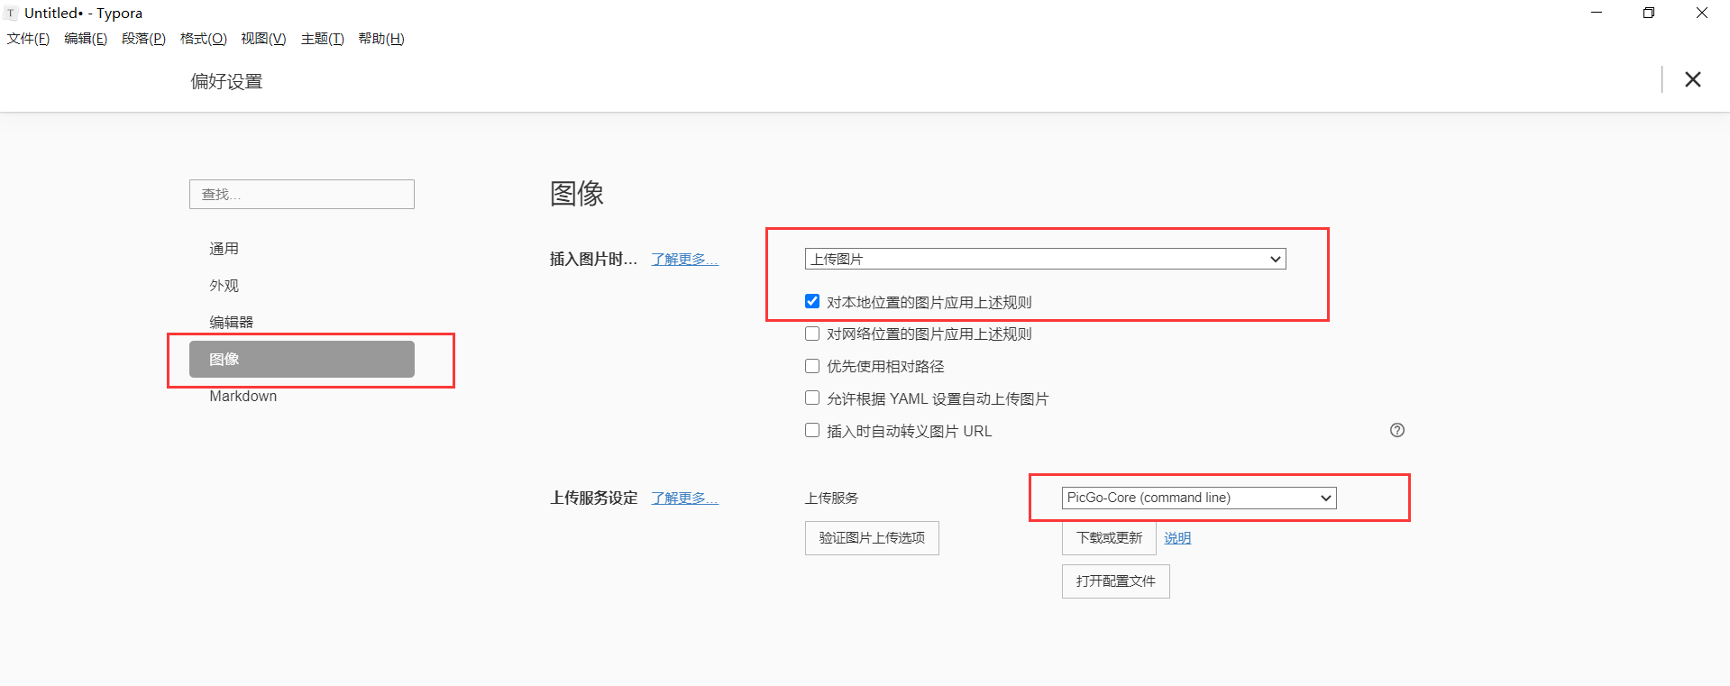Select 通用 settings category

(x=302, y=249)
